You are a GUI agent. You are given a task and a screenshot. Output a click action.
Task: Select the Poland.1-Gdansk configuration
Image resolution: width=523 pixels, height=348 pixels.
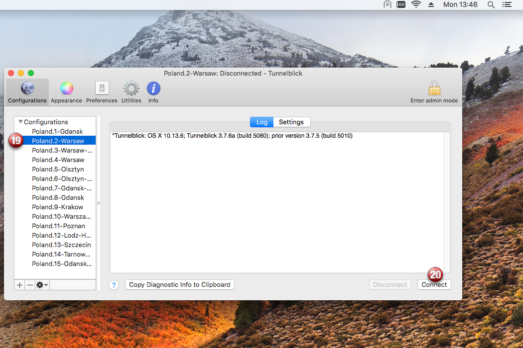(x=55, y=132)
